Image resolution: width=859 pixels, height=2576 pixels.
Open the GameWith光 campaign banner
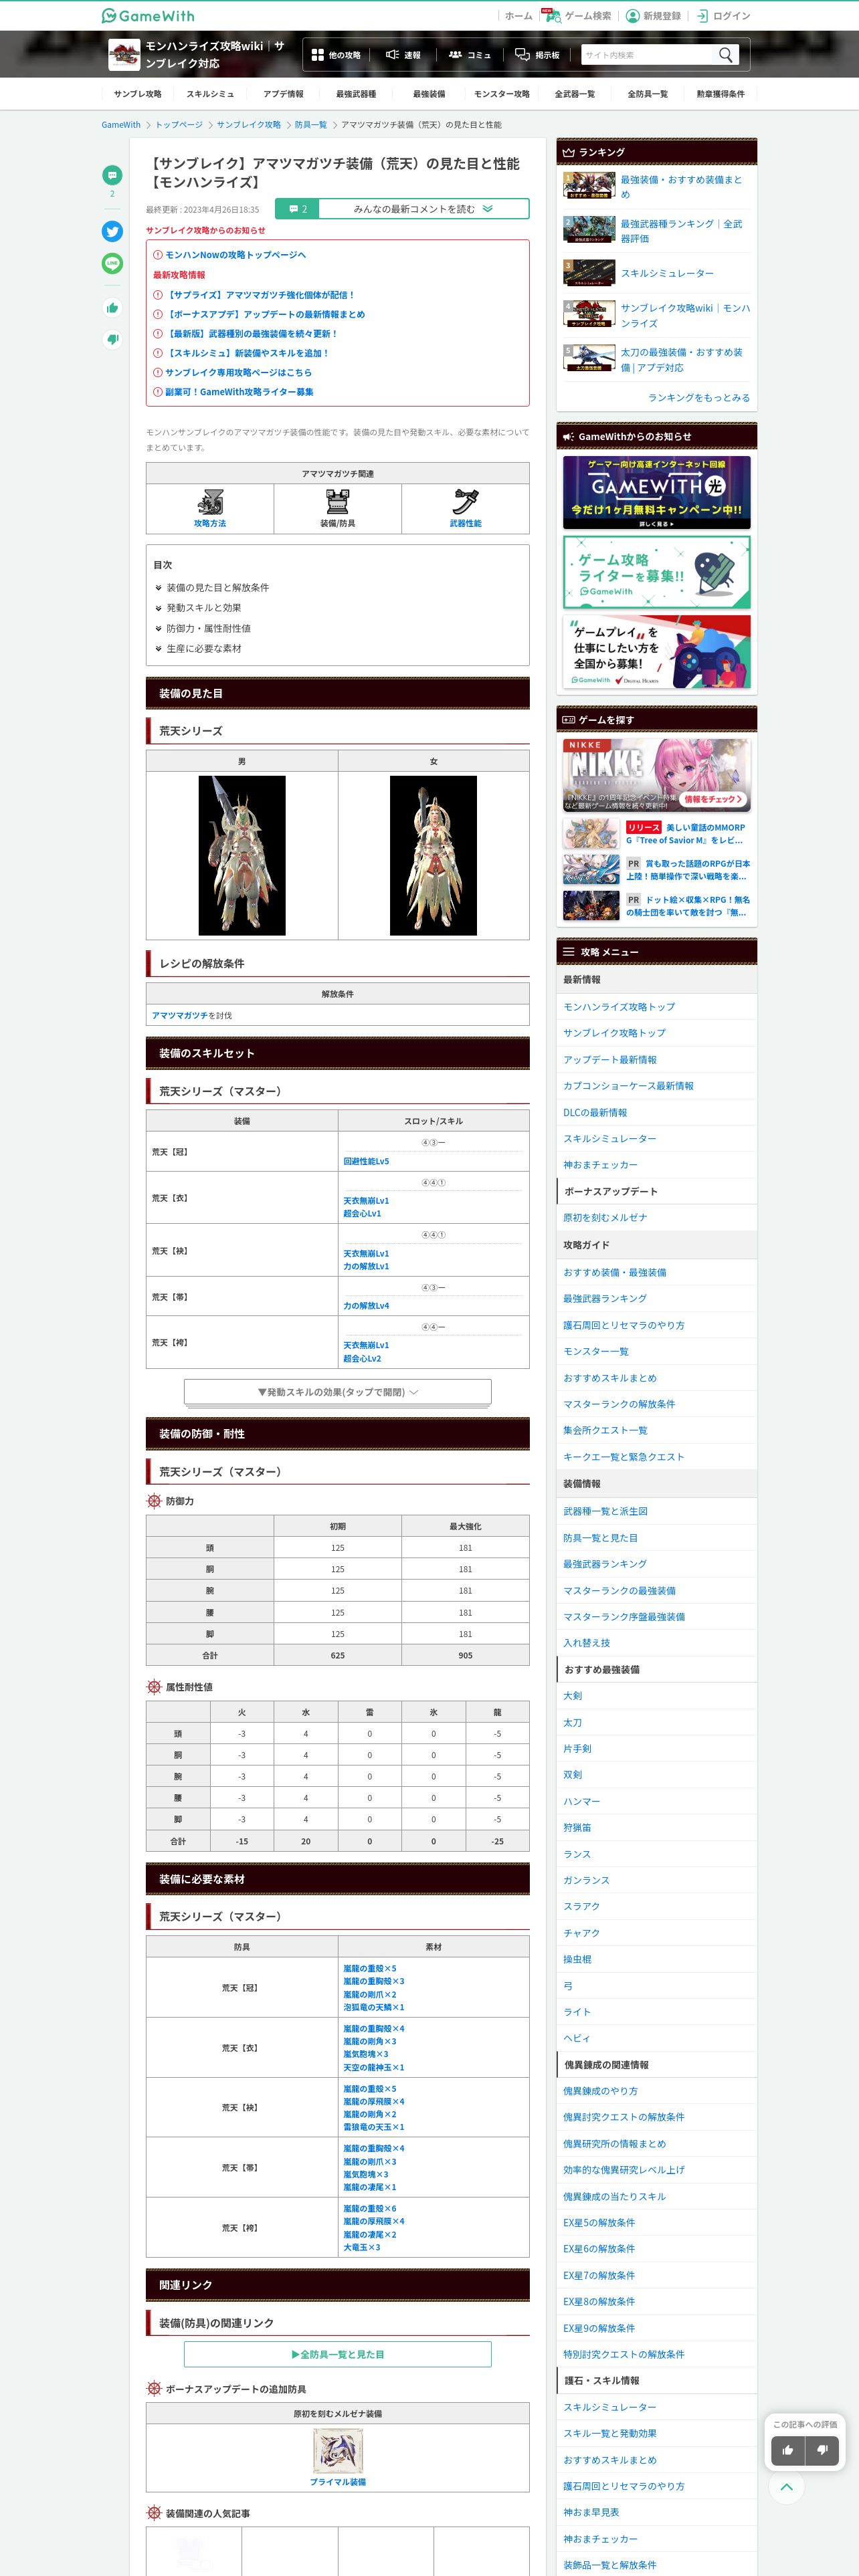(x=656, y=492)
